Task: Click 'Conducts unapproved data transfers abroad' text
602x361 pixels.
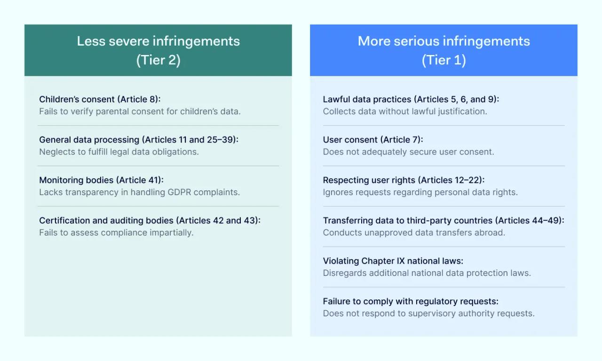Action: [414, 233]
